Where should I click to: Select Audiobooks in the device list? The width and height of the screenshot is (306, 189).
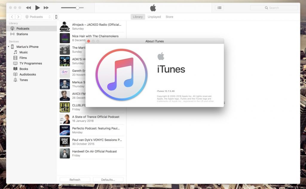(x=27, y=75)
